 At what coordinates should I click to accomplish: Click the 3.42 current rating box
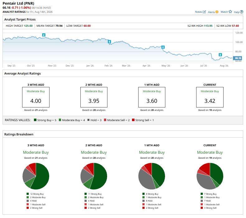[x=210, y=97]
